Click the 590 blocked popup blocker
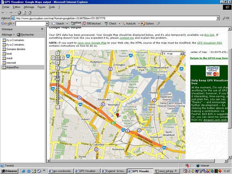 pyautogui.click(x=92, y=24)
